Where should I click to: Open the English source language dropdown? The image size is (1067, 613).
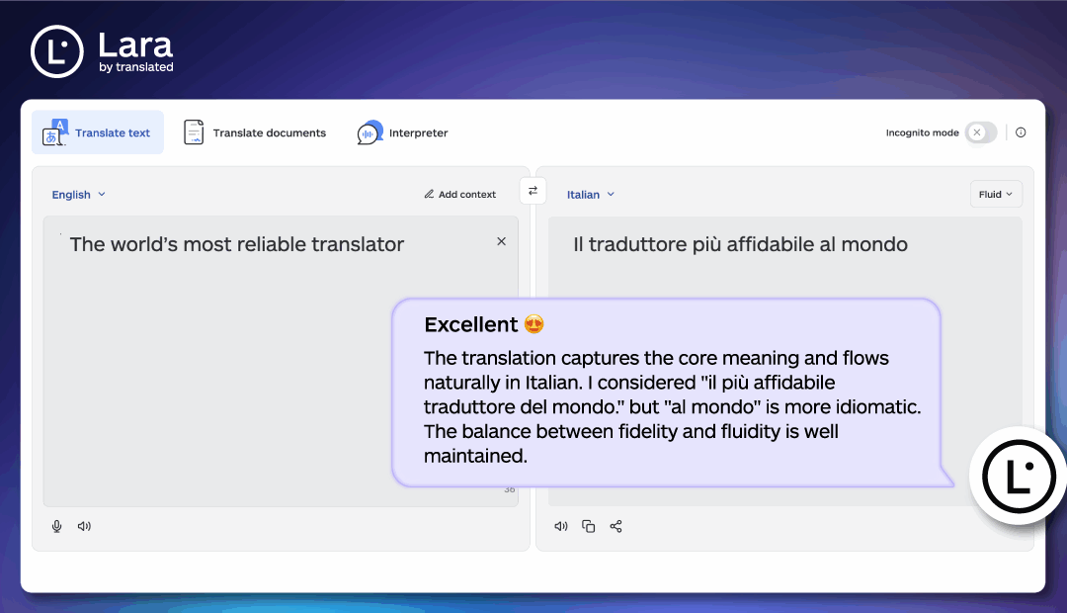click(x=78, y=194)
